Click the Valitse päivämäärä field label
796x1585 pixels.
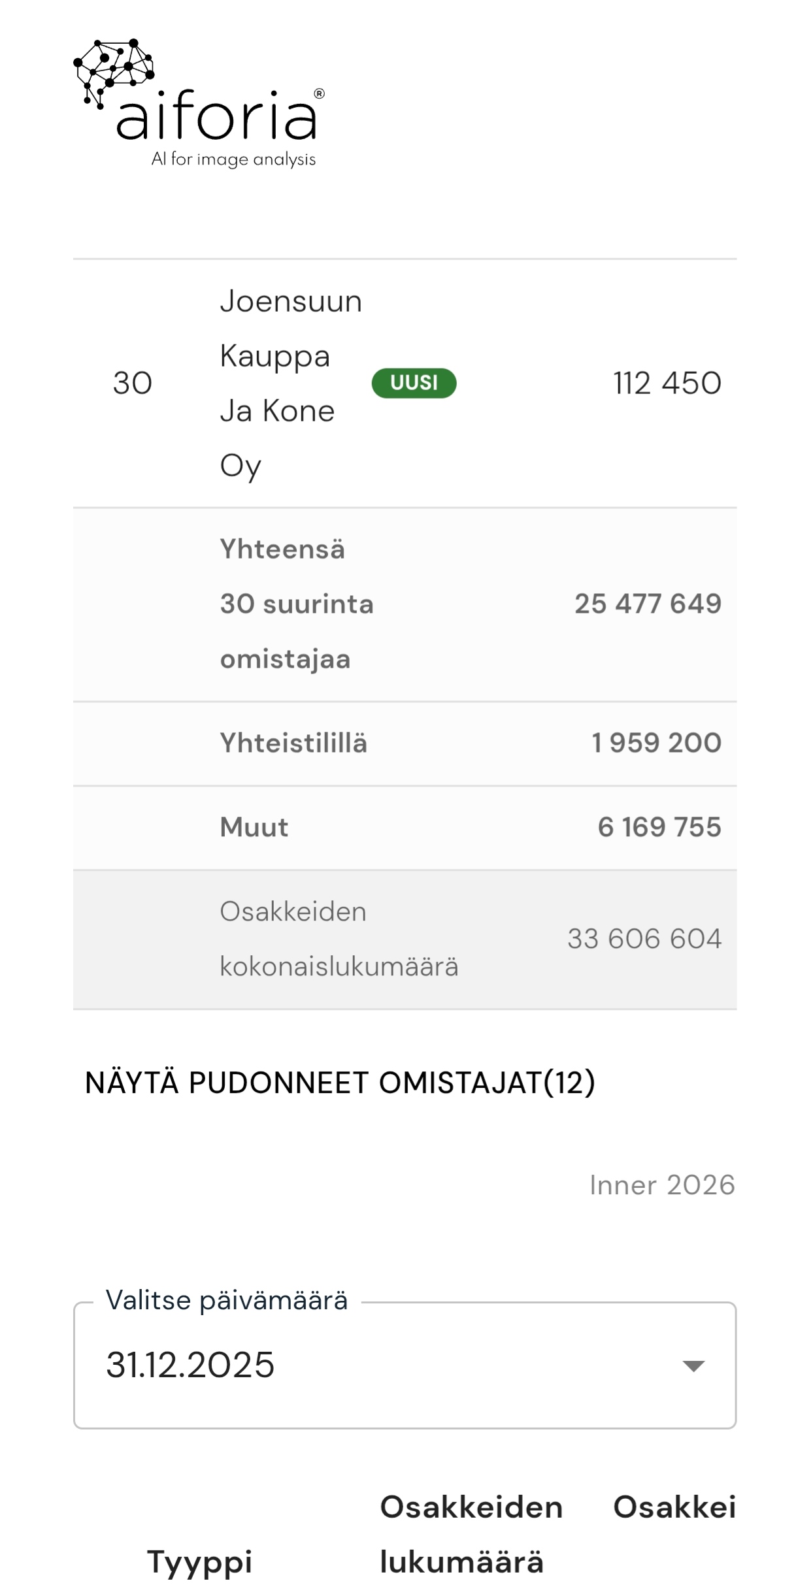click(226, 1300)
